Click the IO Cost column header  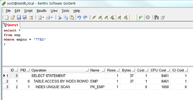point(180,70)
